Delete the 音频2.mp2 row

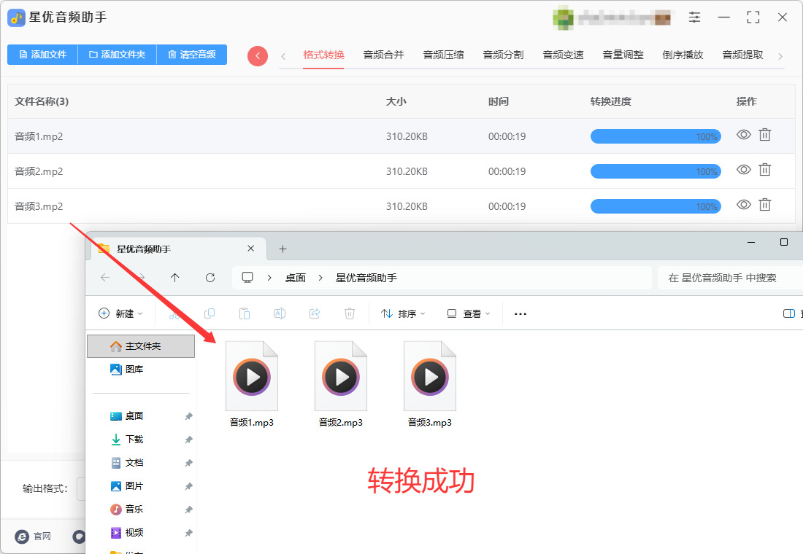coord(764,170)
